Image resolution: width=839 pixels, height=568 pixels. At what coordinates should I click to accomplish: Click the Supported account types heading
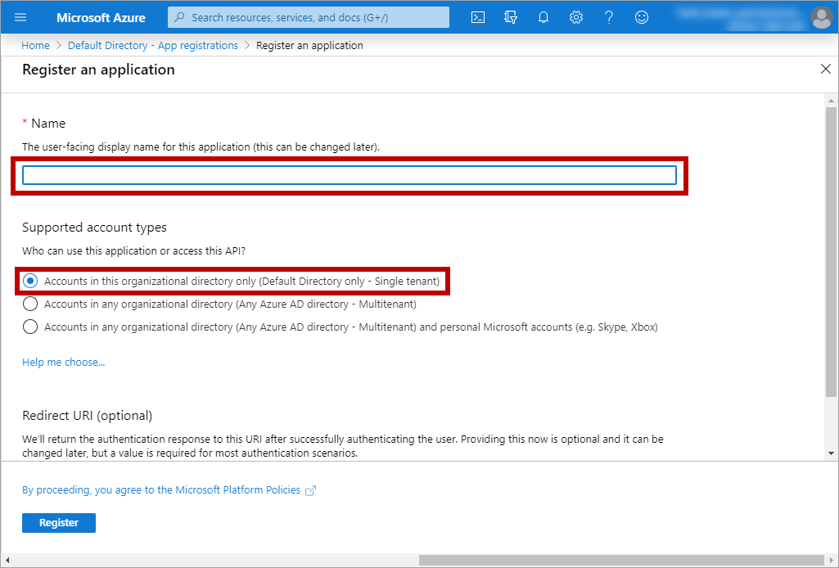pos(94,228)
